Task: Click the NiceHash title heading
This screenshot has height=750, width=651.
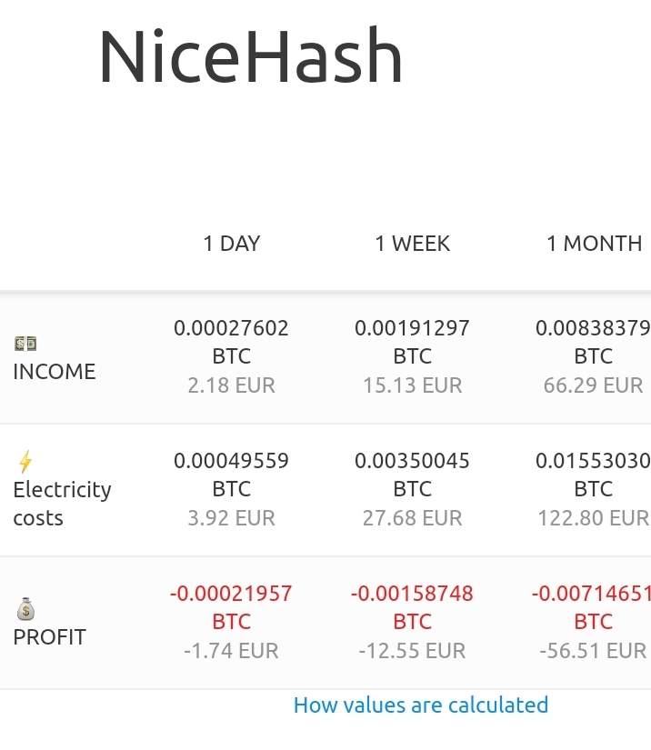Action: click(250, 58)
